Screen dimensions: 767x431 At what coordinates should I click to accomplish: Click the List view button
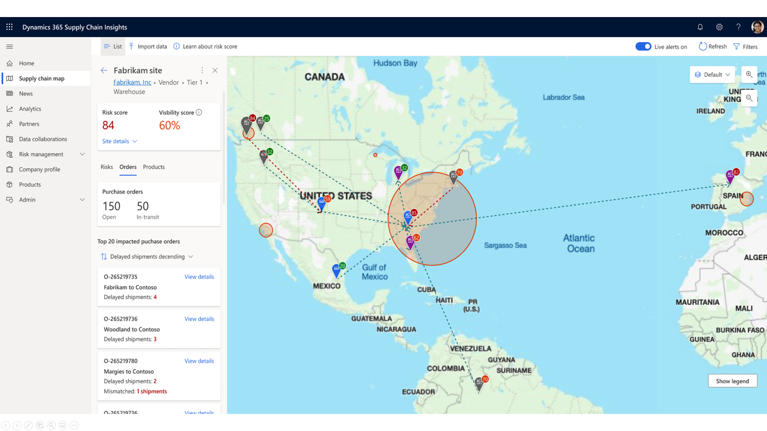click(113, 46)
